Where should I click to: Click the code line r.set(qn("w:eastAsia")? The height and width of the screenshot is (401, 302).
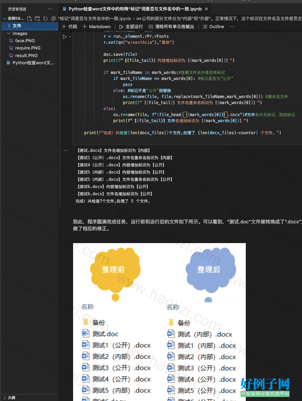[139, 43]
